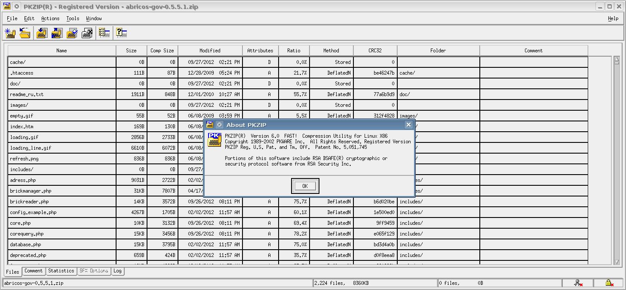The height and width of the screenshot is (290, 626).
Task: Click the signature ribbon status icon
Action: 578,283
